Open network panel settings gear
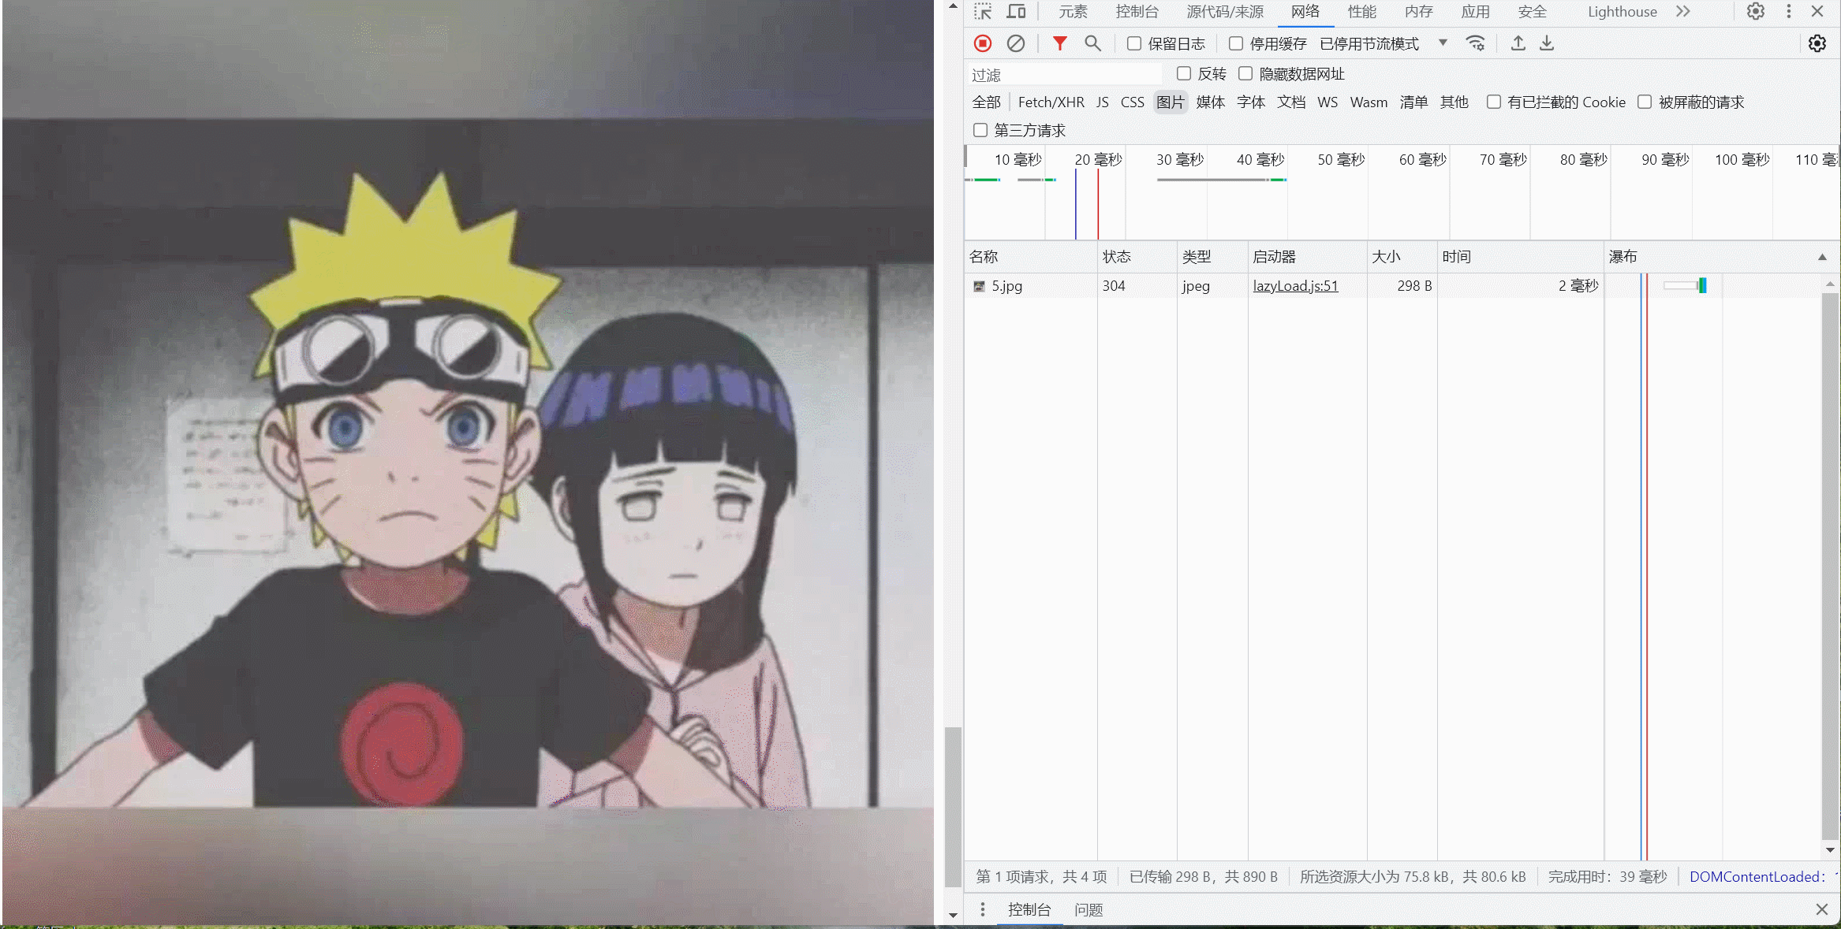The image size is (1841, 929). (x=1817, y=43)
